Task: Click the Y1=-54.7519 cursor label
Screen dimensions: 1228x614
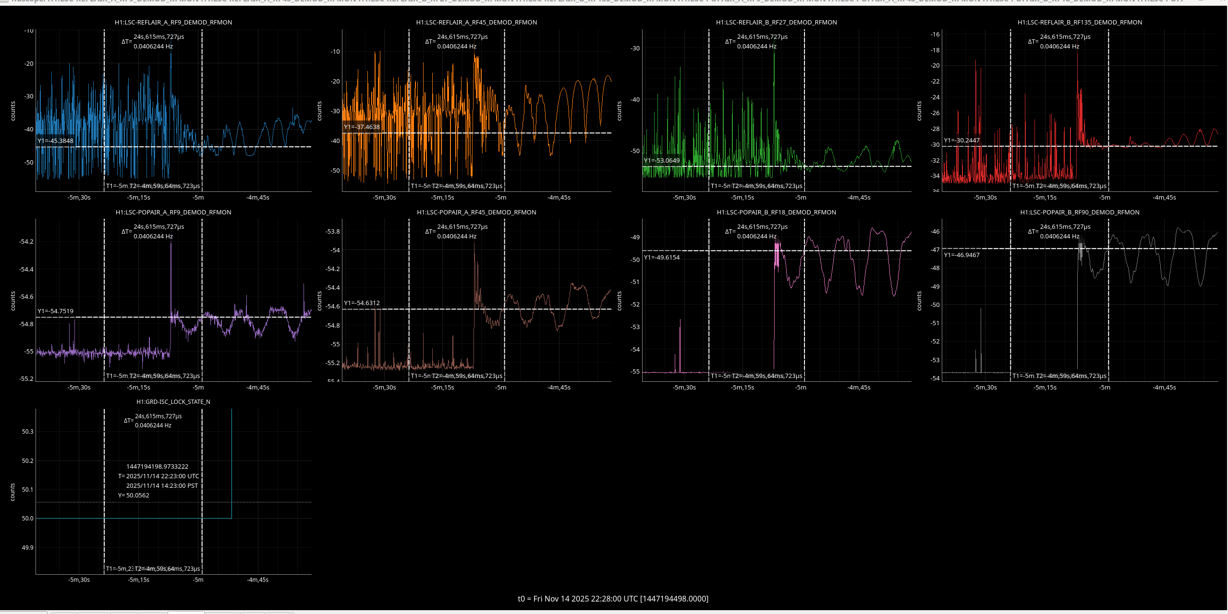Action: (x=56, y=311)
